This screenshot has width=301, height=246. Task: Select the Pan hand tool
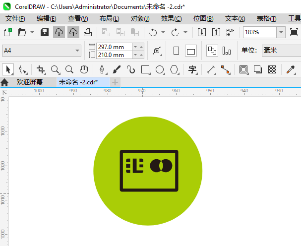pyautogui.click(x=84, y=69)
